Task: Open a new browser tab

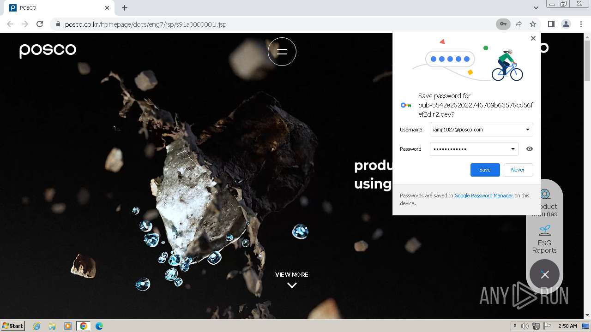Action: 125,8
